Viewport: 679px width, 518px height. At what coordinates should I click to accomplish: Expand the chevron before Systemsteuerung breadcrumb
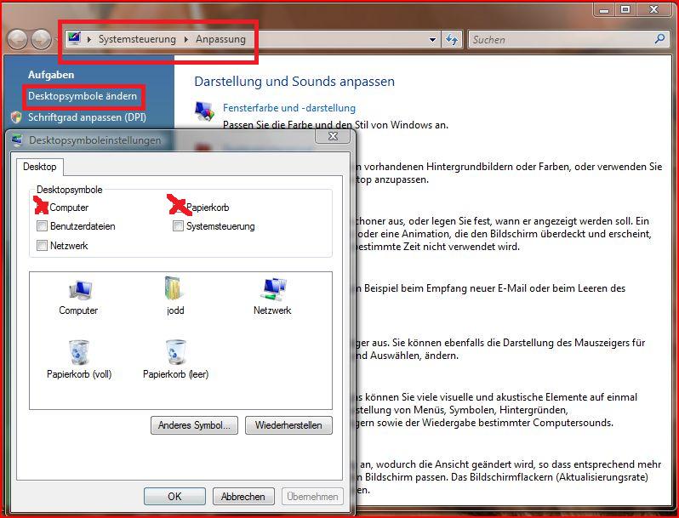(x=89, y=39)
